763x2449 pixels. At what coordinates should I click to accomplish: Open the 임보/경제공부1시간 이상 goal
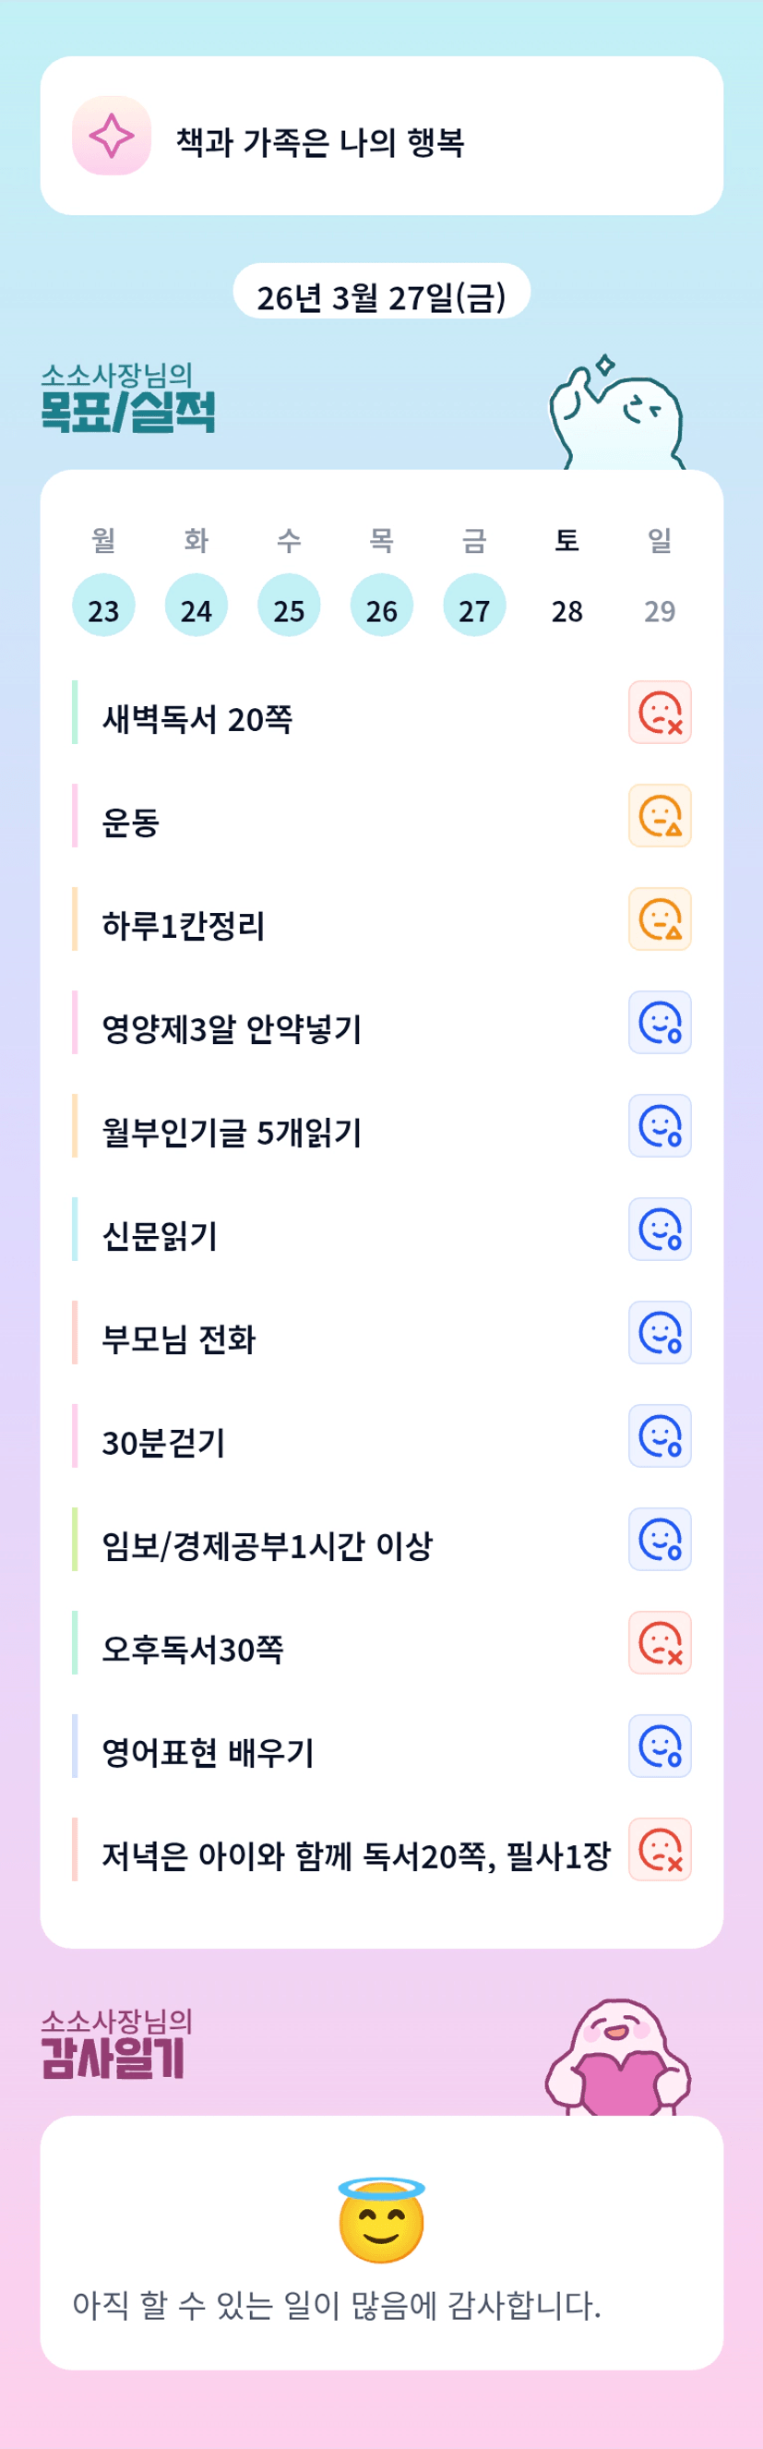click(267, 1546)
